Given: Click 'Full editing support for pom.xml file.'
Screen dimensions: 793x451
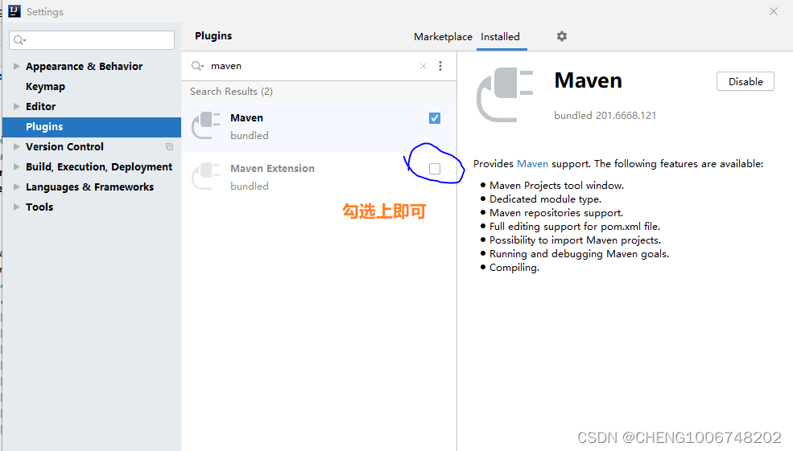Looking at the screenshot, I should [x=575, y=226].
